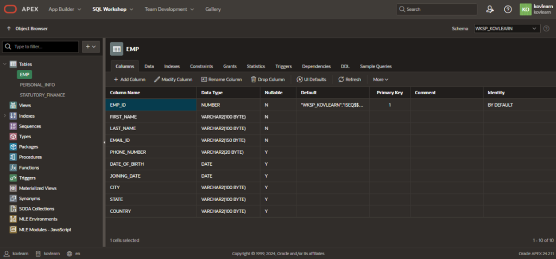The height and width of the screenshot is (259, 556).
Task: Click the Oracle APEX logo icon
Action: click(10, 9)
